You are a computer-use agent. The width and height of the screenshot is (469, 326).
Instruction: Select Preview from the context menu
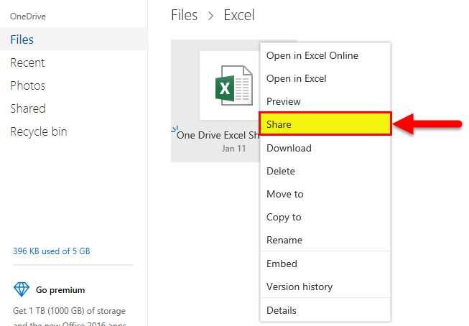[x=284, y=101]
